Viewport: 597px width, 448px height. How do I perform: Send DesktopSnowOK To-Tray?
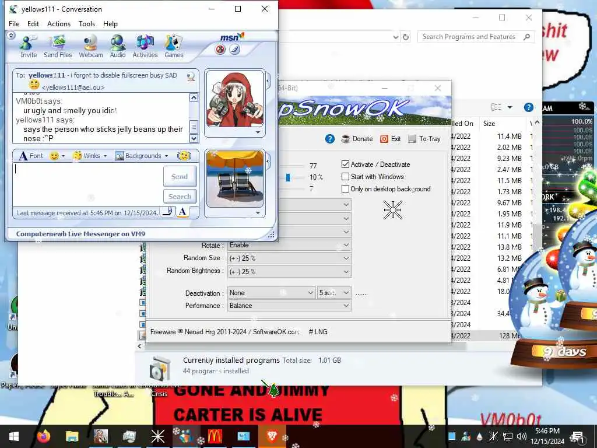click(424, 139)
